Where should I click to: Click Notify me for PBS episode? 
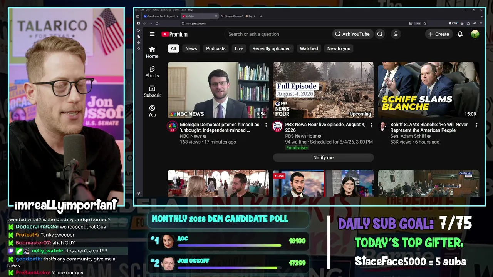324,158
